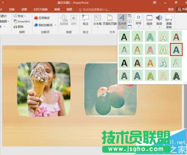Select the ice cream girl picture
Image resolution: width=187 pixels, height=155 pixels.
[x=44, y=89]
